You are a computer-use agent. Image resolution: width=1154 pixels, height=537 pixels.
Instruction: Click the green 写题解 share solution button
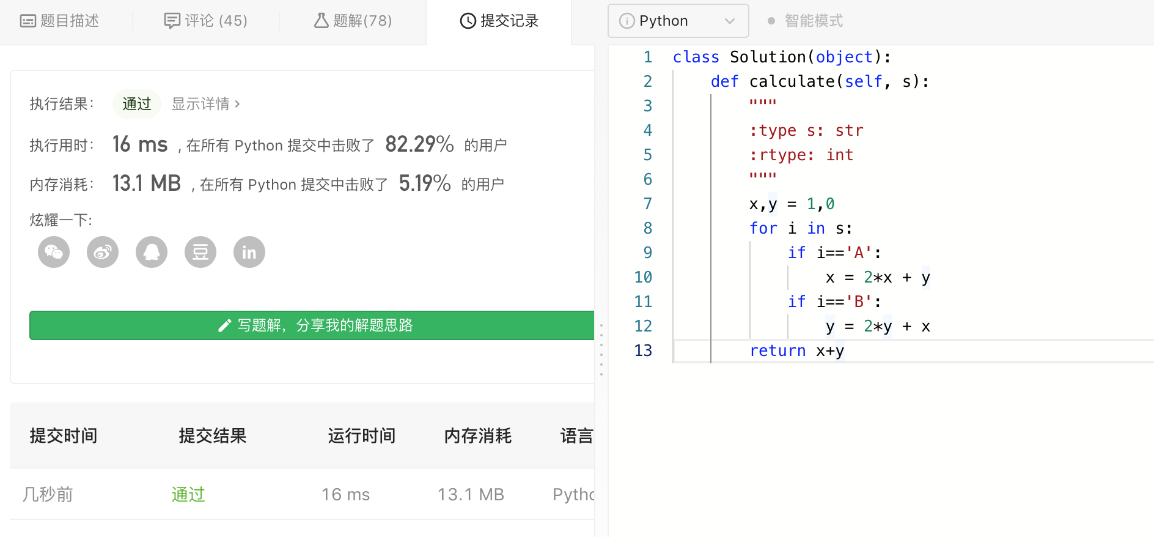(312, 325)
